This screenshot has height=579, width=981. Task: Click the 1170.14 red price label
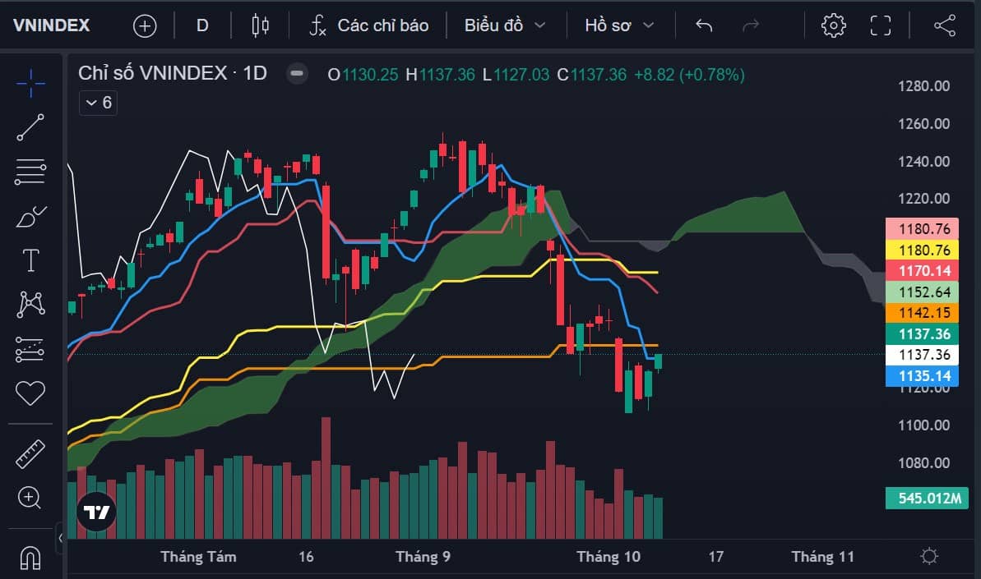pyautogui.click(x=922, y=271)
